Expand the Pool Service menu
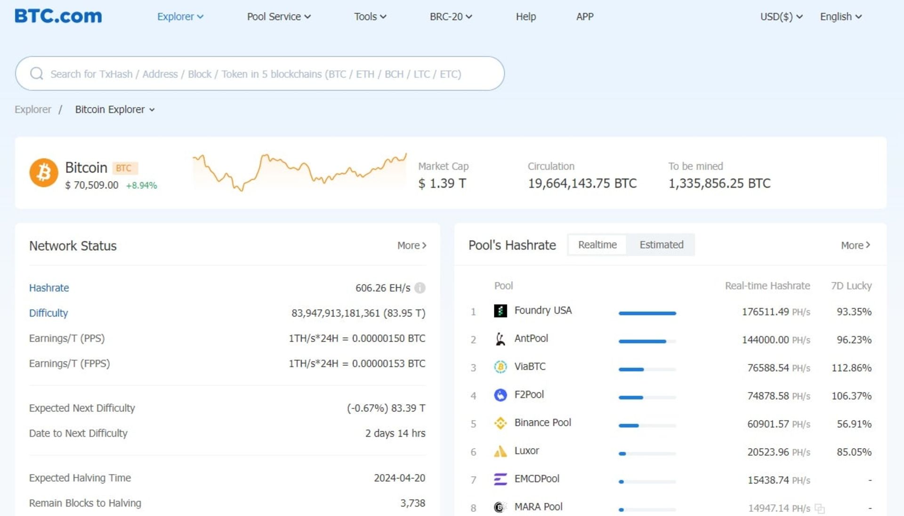904x516 pixels. point(279,16)
